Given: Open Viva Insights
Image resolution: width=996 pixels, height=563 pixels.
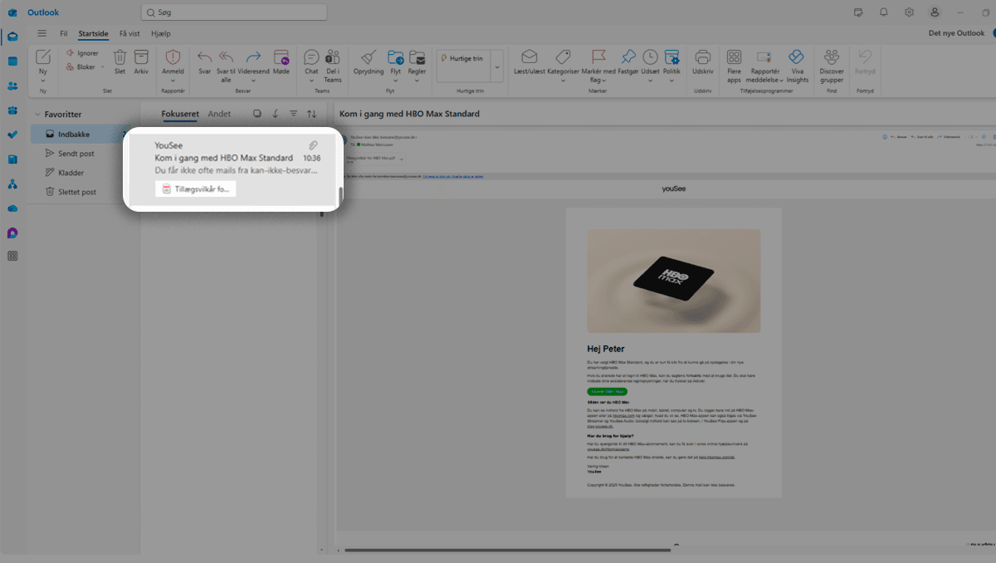Looking at the screenshot, I should point(797,66).
